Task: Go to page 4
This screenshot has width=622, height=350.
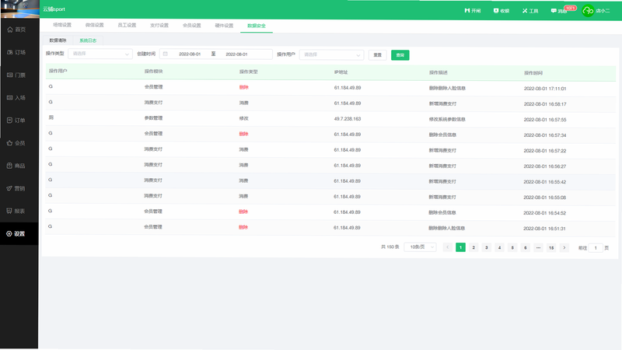Action: point(499,247)
